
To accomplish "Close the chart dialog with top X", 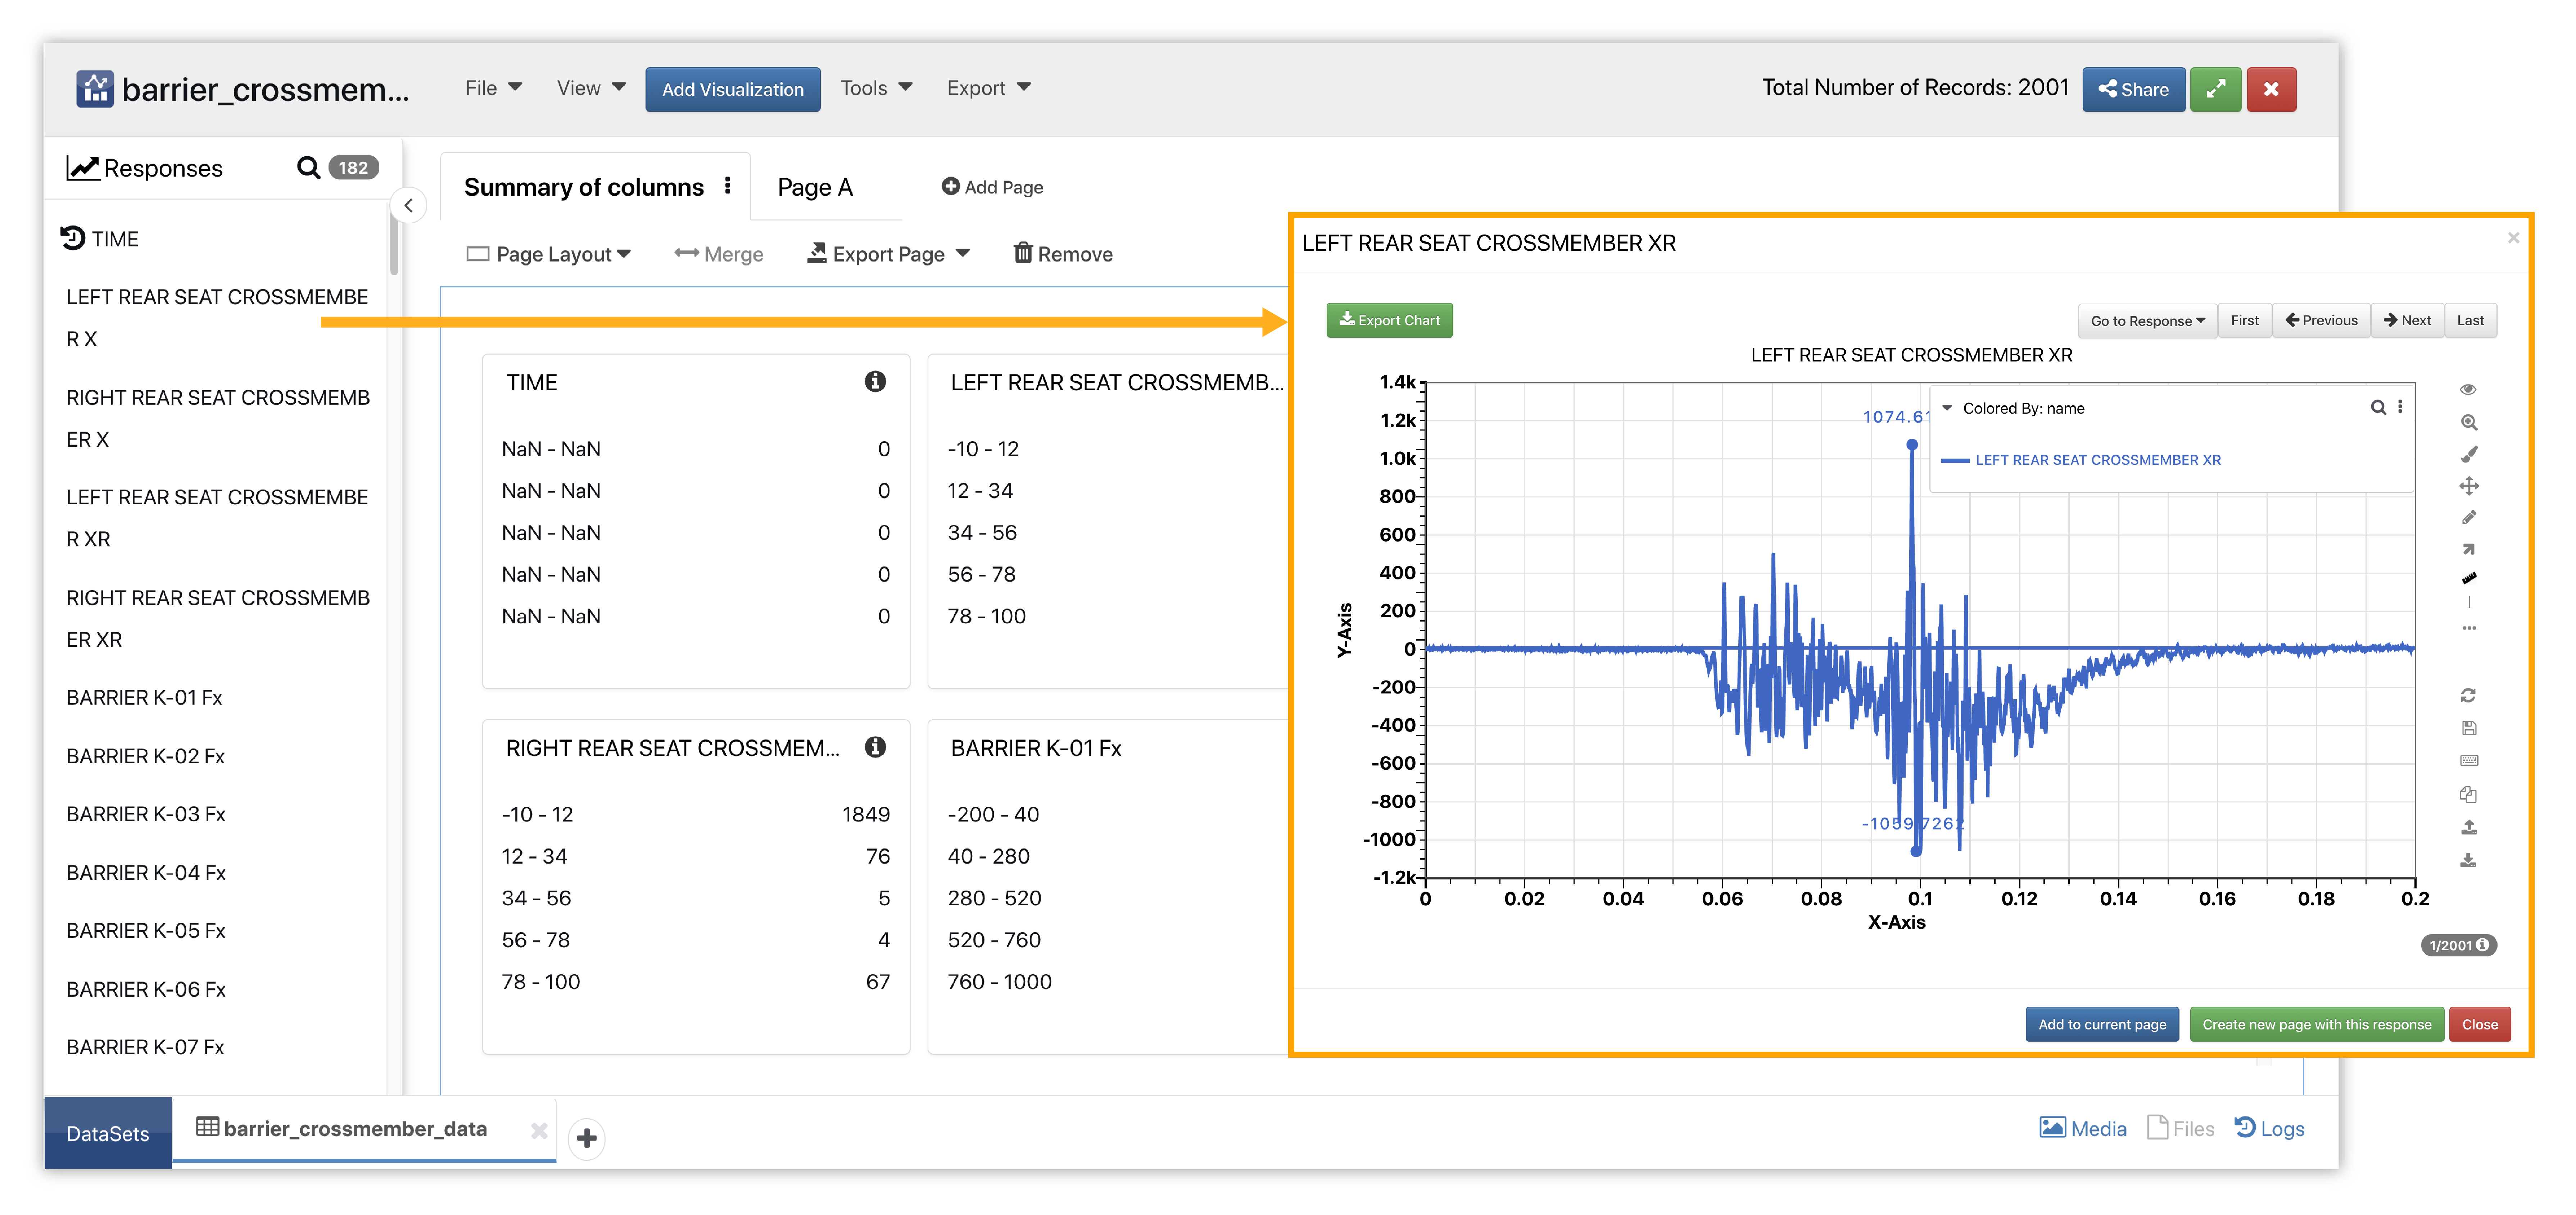I will (2513, 238).
